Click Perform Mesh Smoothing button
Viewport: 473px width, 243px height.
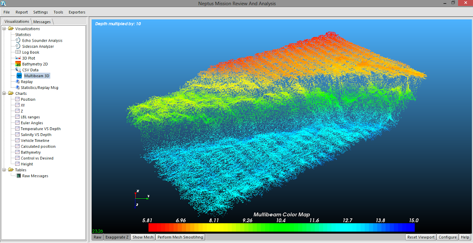(180, 237)
